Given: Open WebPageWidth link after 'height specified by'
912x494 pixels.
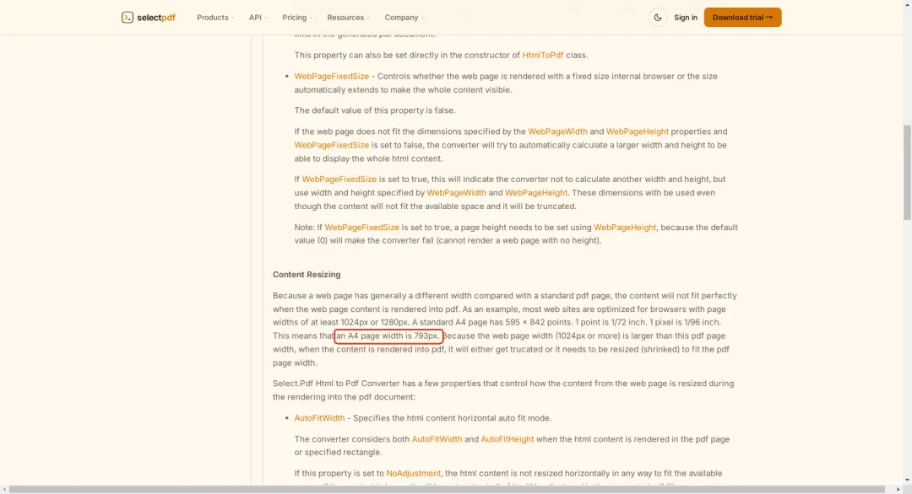Looking at the screenshot, I should (457, 193).
